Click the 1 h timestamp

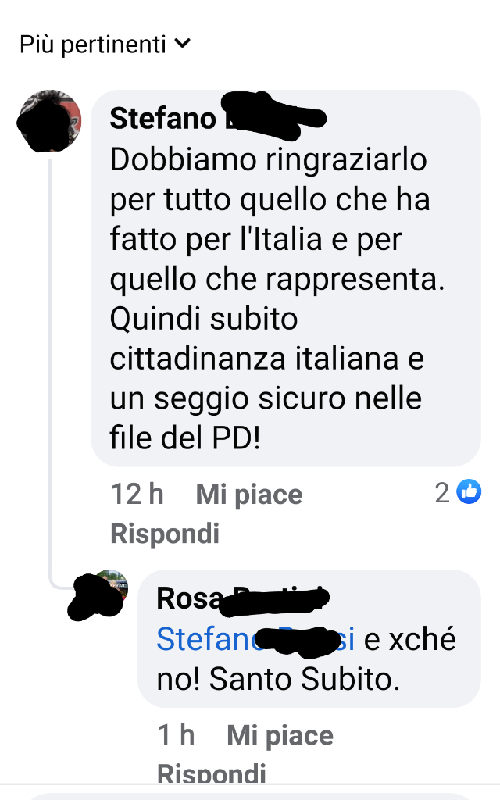coord(176,735)
